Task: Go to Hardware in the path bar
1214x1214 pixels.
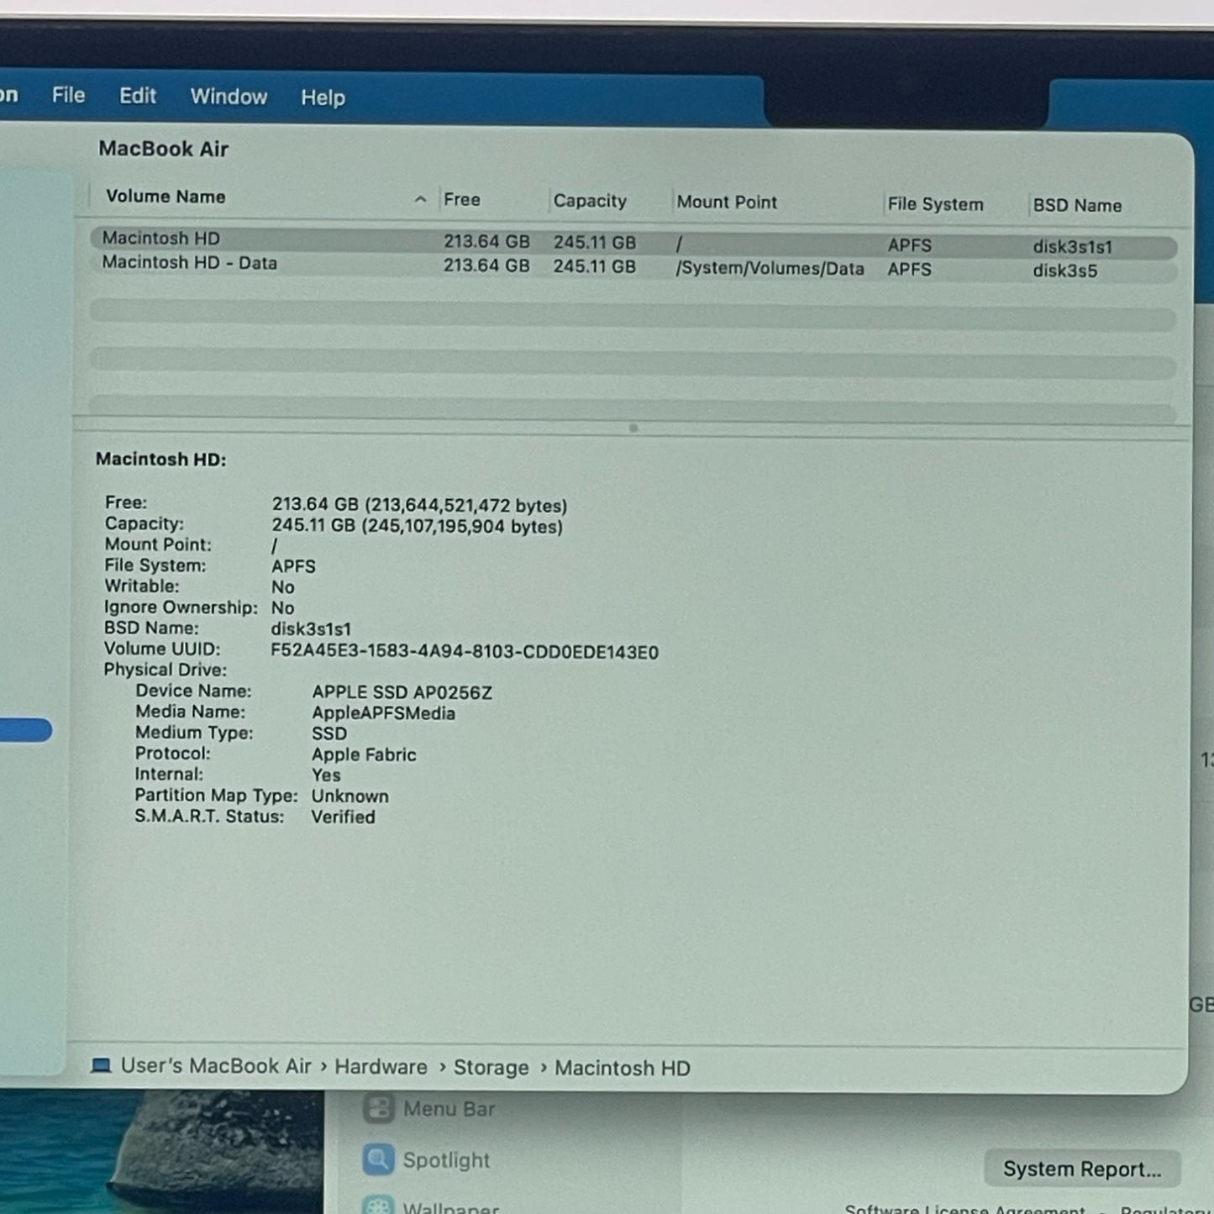Action: coord(381,1067)
